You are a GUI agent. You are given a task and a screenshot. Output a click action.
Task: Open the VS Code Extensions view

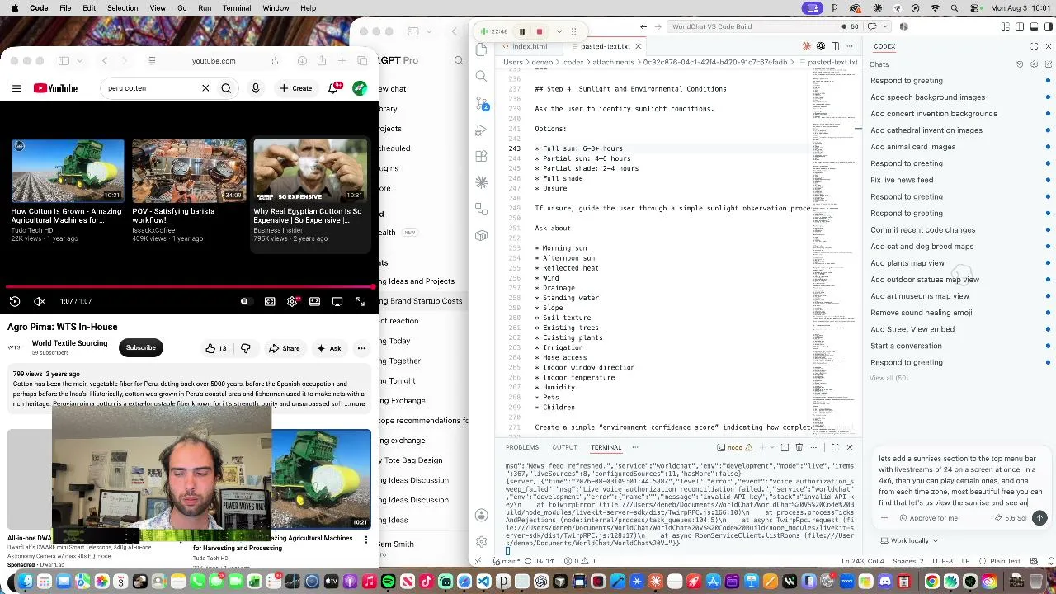(x=482, y=157)
